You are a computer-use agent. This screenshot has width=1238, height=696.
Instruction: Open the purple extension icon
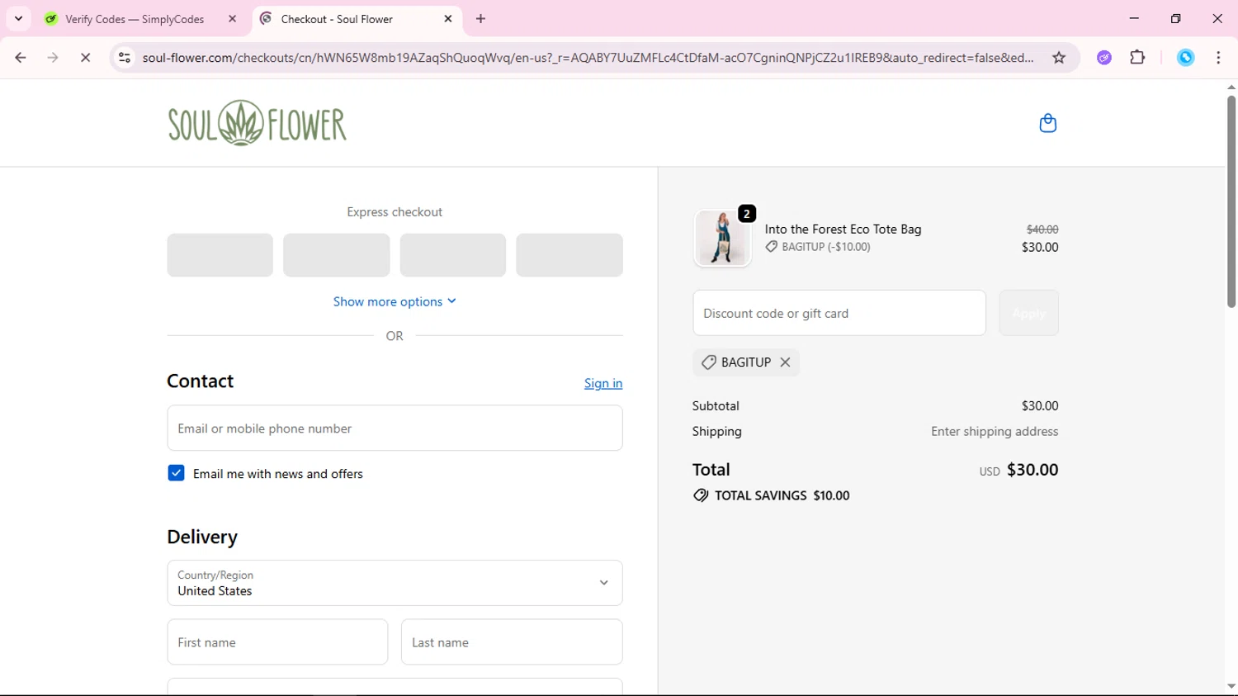tap(1104, 58)
